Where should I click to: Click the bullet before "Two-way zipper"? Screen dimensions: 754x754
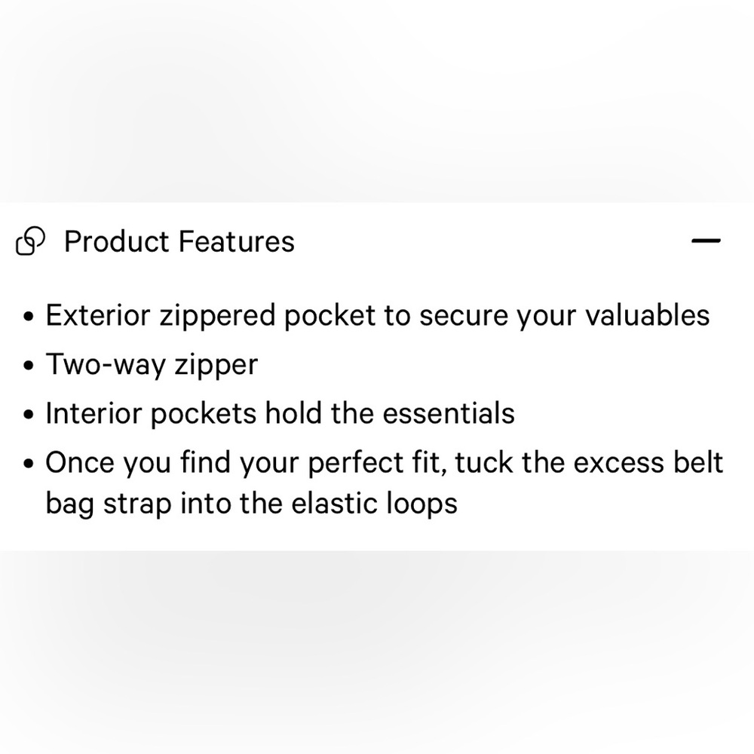29,366
